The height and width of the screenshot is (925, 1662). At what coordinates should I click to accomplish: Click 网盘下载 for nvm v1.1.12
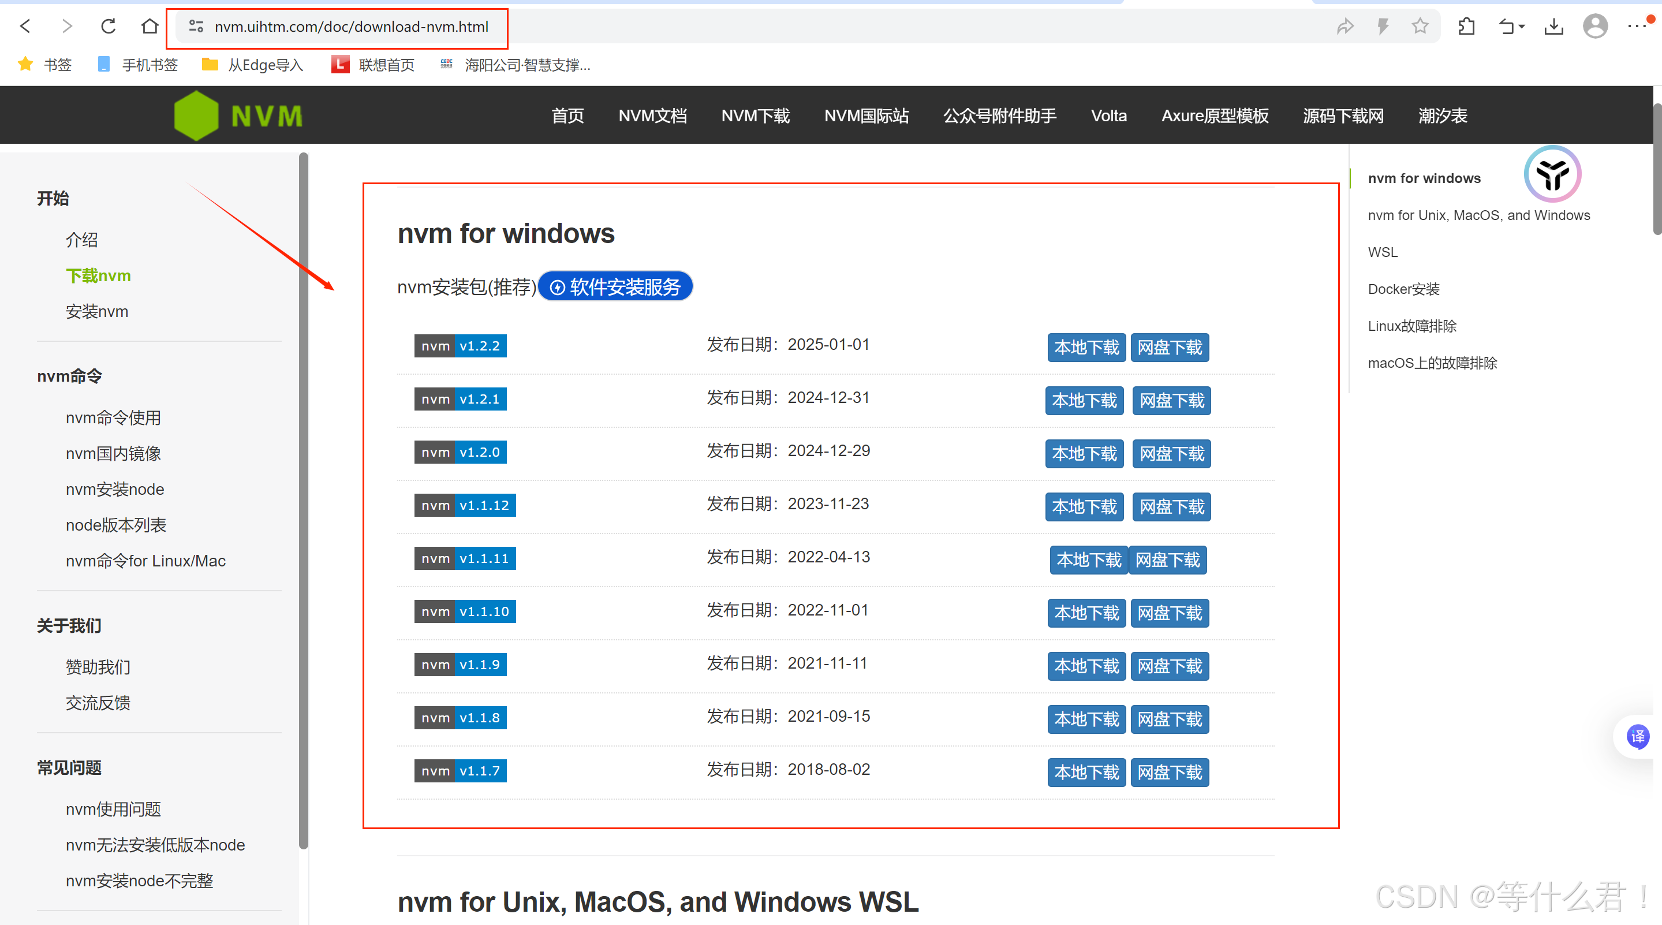click(x=1172, y=507)
